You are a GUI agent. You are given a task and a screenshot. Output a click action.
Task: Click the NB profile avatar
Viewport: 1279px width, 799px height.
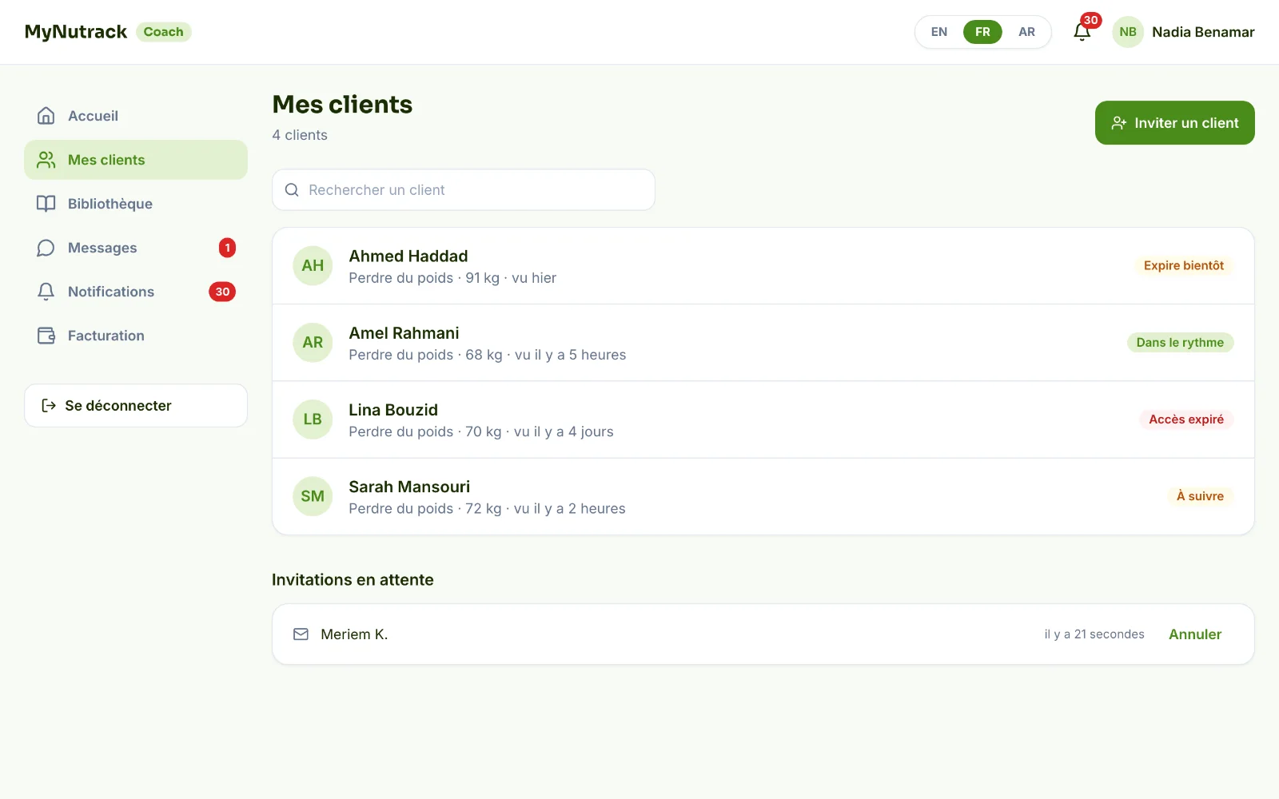coord(1128,32)
